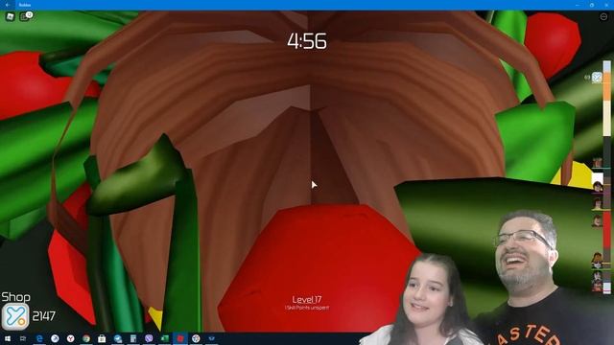
Task: Open Viber from the taskbar
Action: click(x=149, y=338)
